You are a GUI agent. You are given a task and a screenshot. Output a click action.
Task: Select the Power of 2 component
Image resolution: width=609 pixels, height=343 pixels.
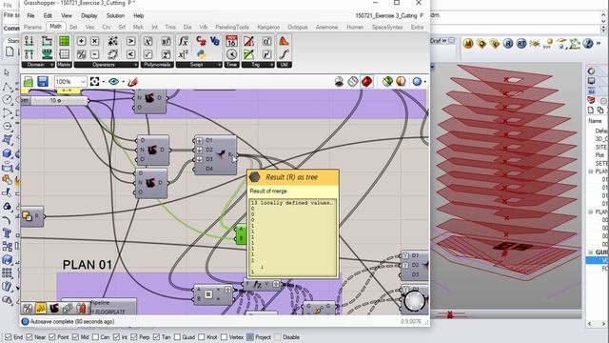point(166,54)
